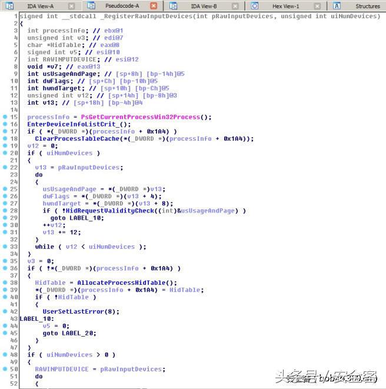Click PsGetCurrentProcessWin32Process function call
The height and width of the screenshot is (389, 386).
[x=141, y=117]
